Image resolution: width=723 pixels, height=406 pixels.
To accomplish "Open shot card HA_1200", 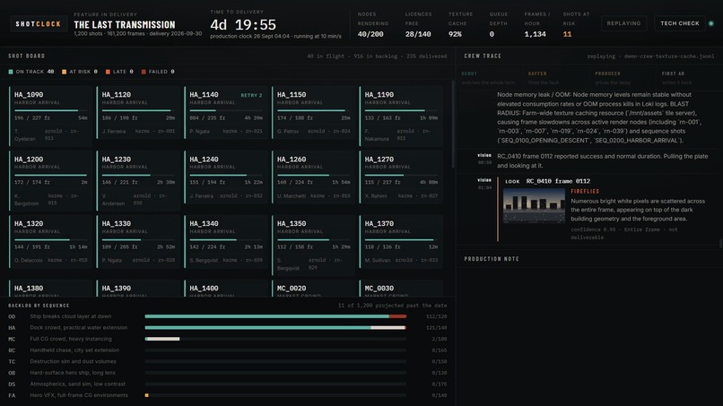I will pyautogui.click(x=51, y=181).
